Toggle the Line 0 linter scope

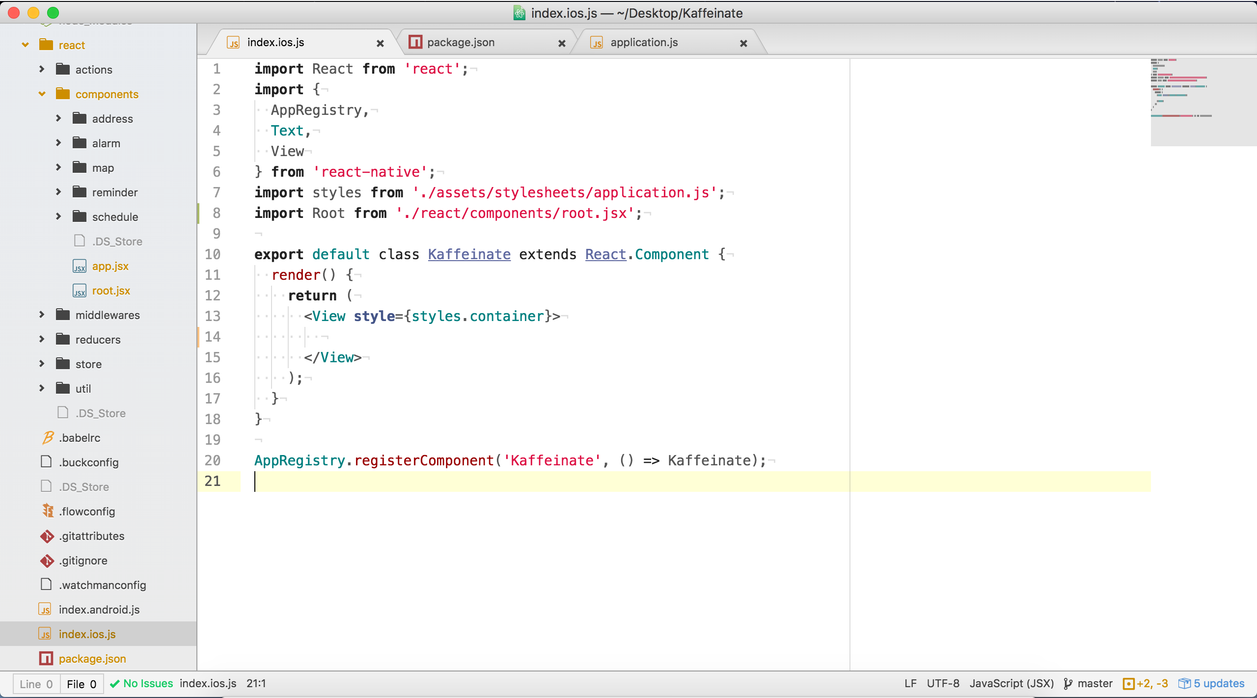36,684
